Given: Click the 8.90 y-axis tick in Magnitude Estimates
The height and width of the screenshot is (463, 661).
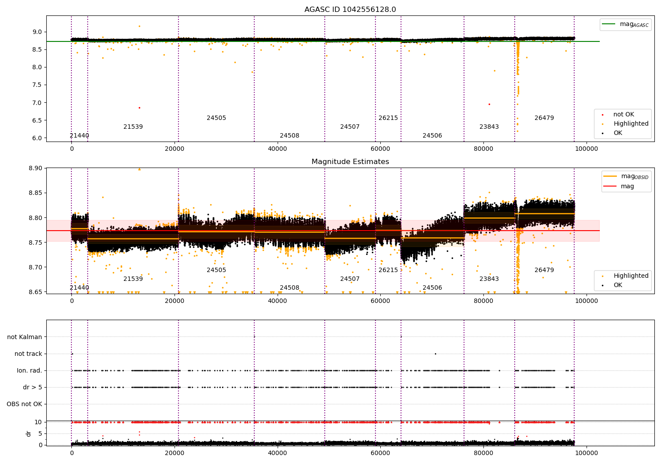Looking at the screenshot, I should [35, 168].
